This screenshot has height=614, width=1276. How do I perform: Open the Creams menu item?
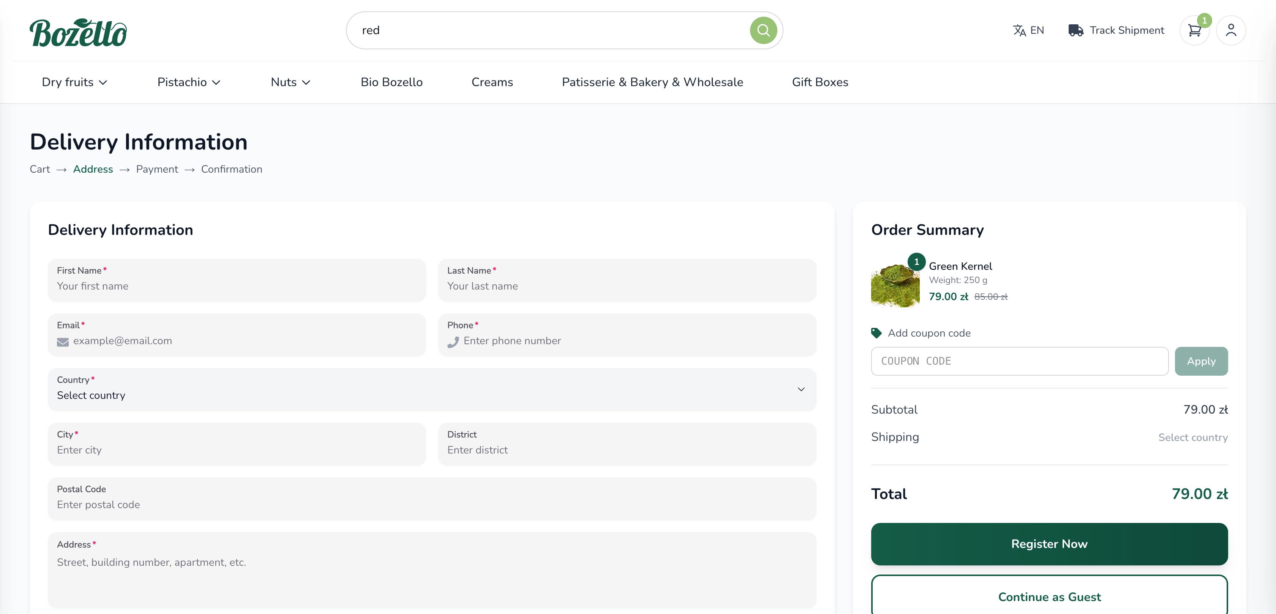coord(492,82)
